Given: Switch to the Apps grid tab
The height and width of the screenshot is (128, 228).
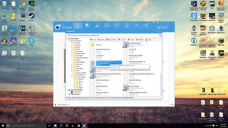Looking at the screenshot, I should pyautogui.click(x=87, y=26).
